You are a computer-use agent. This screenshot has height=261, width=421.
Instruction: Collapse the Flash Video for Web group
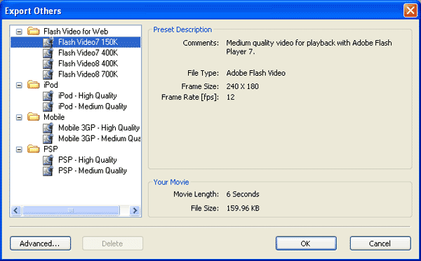19,32
